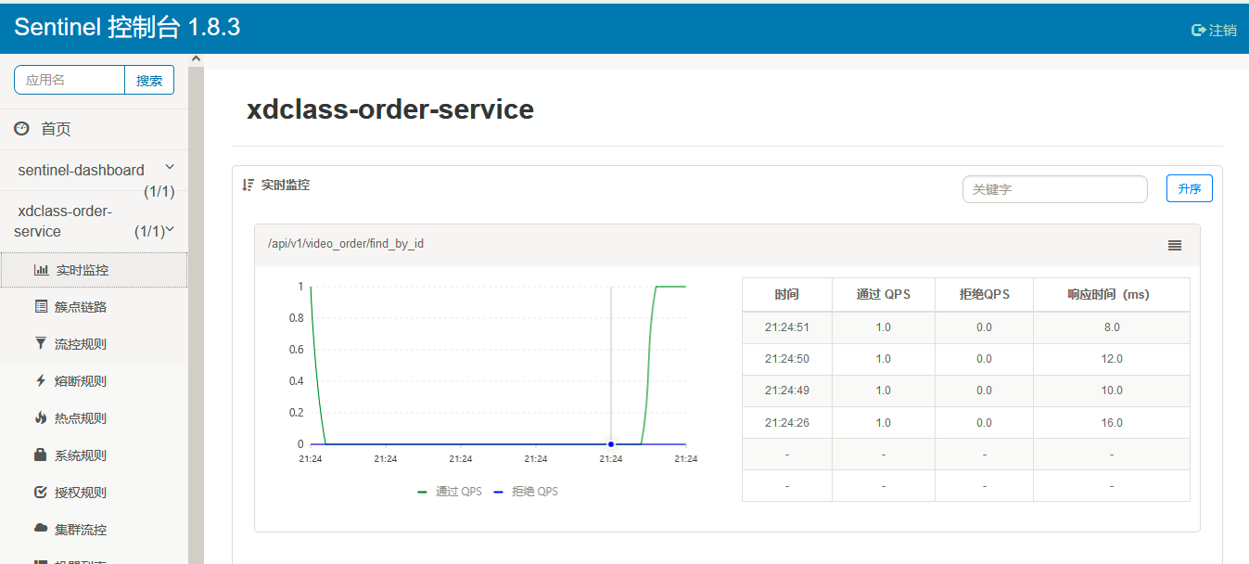The width and height of the screenshot is (1249, 564).
Task: Click the blue data point on chart
Action: click(x=611, y=444)
